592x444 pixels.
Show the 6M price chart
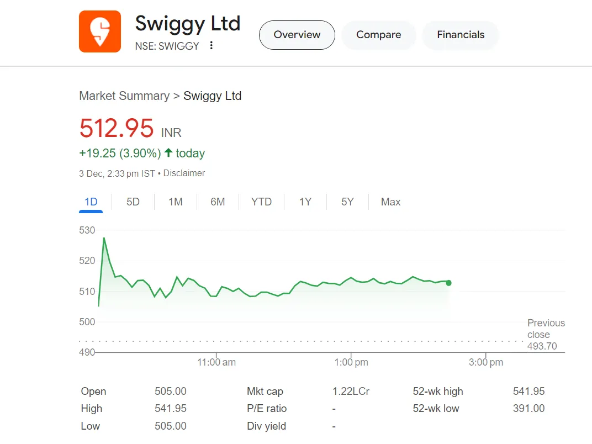[218, 202]
